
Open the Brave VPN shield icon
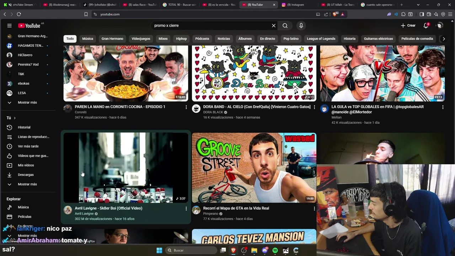443,14
